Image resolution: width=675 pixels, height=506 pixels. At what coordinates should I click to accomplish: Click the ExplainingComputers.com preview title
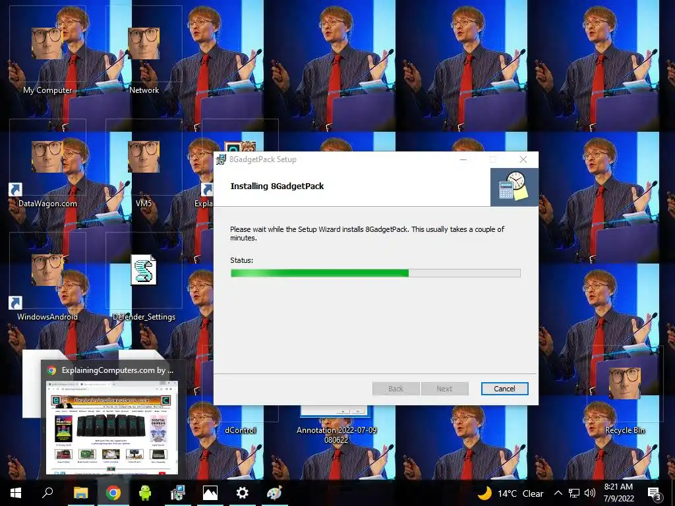[117, 370]
